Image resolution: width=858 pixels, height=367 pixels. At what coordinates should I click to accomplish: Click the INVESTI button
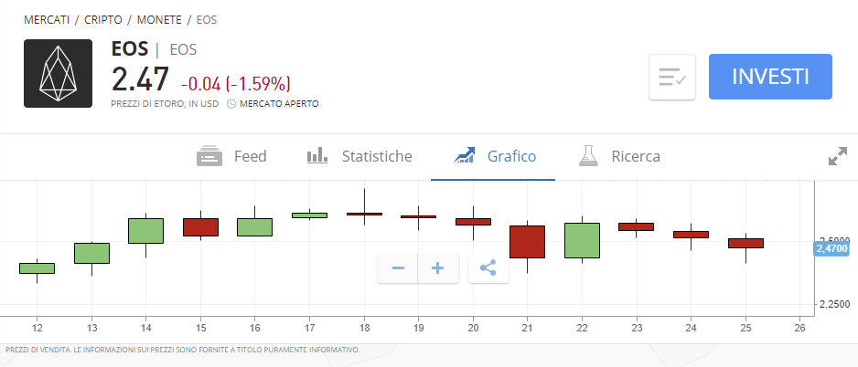[x=770, y=77]
